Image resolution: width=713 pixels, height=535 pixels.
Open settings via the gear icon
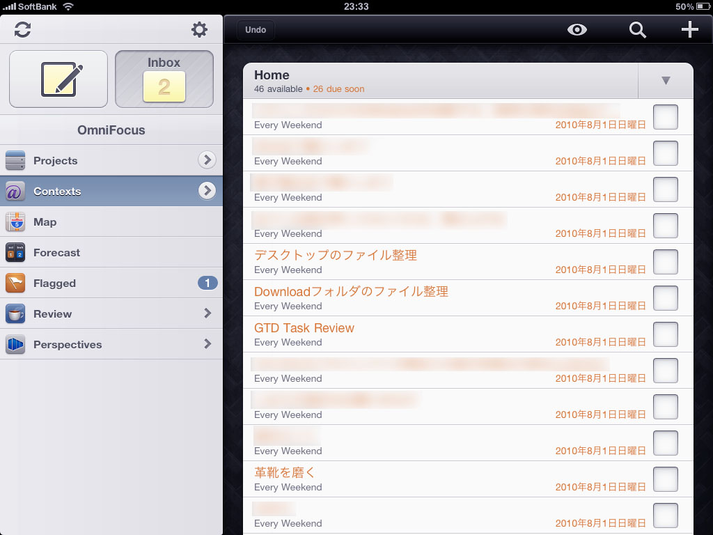tap(199, 29)
